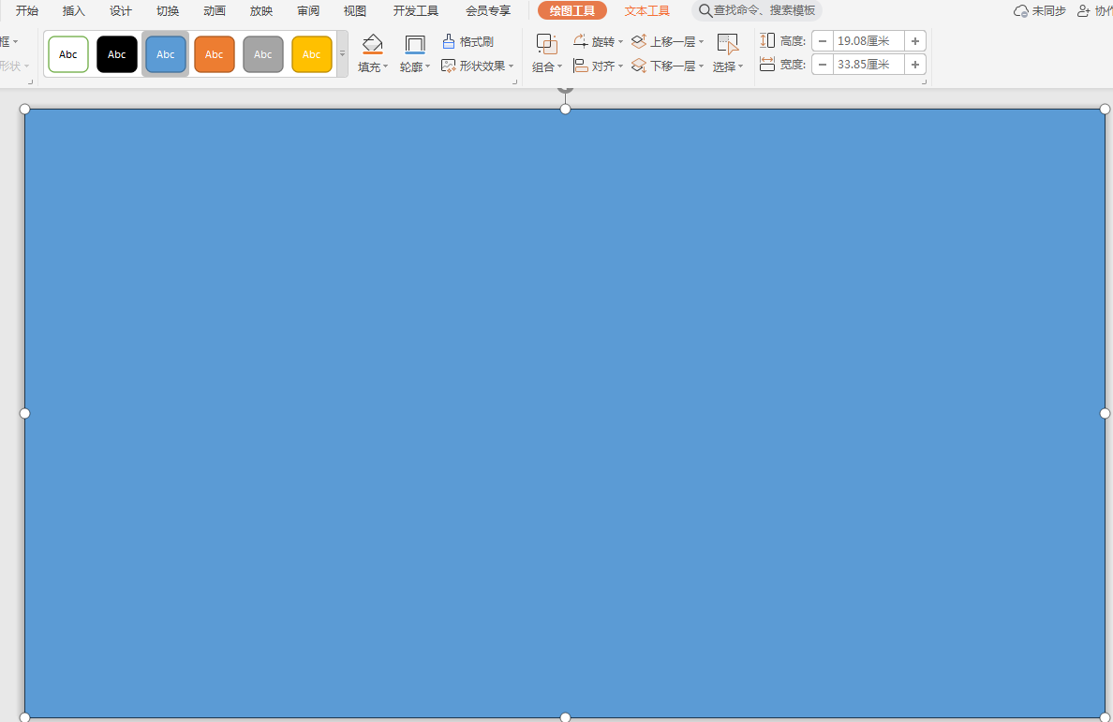This screenshot has height=722, width=1113.
Task: Open the 对齐 dropdown arrow
Action: click(620, 66)
